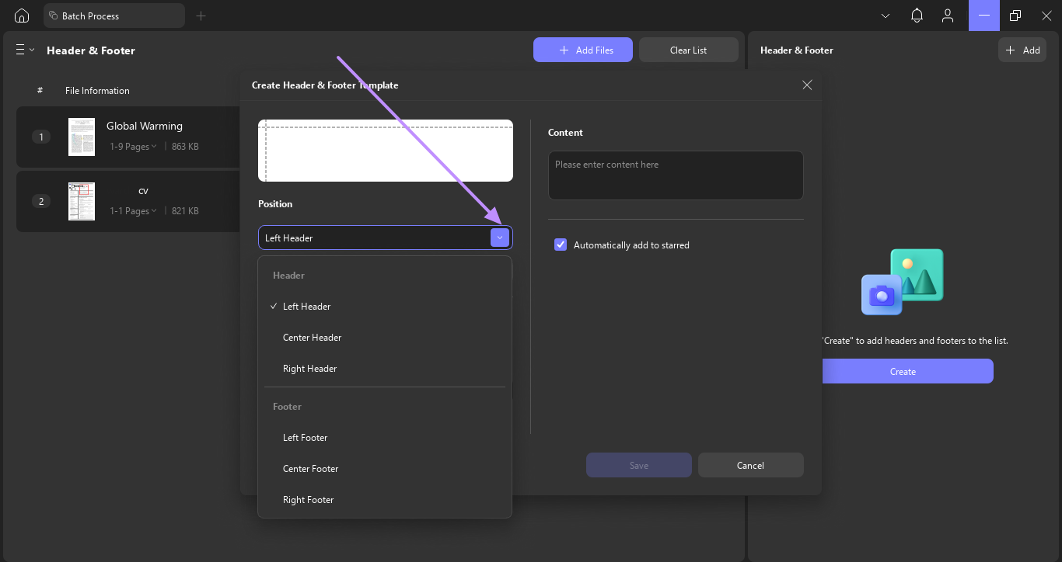This screenshot has width=1062, height=562.
Task: Click the header preview area in the template dialog
Action: tap(385, 150)
